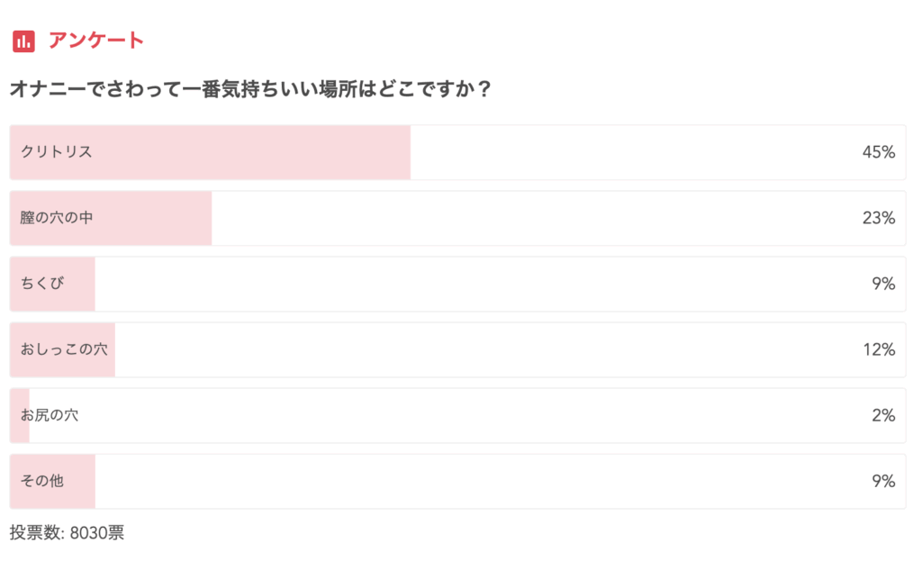Click the red poll chart icon

click(23, 41)
